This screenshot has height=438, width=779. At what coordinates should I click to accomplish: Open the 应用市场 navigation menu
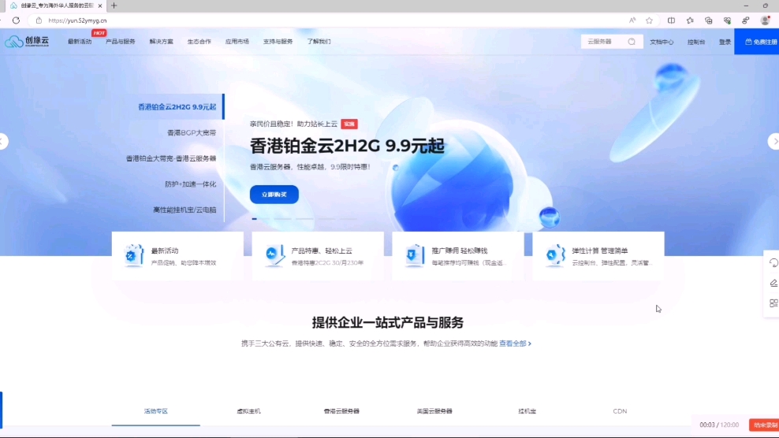click(237, 42)
